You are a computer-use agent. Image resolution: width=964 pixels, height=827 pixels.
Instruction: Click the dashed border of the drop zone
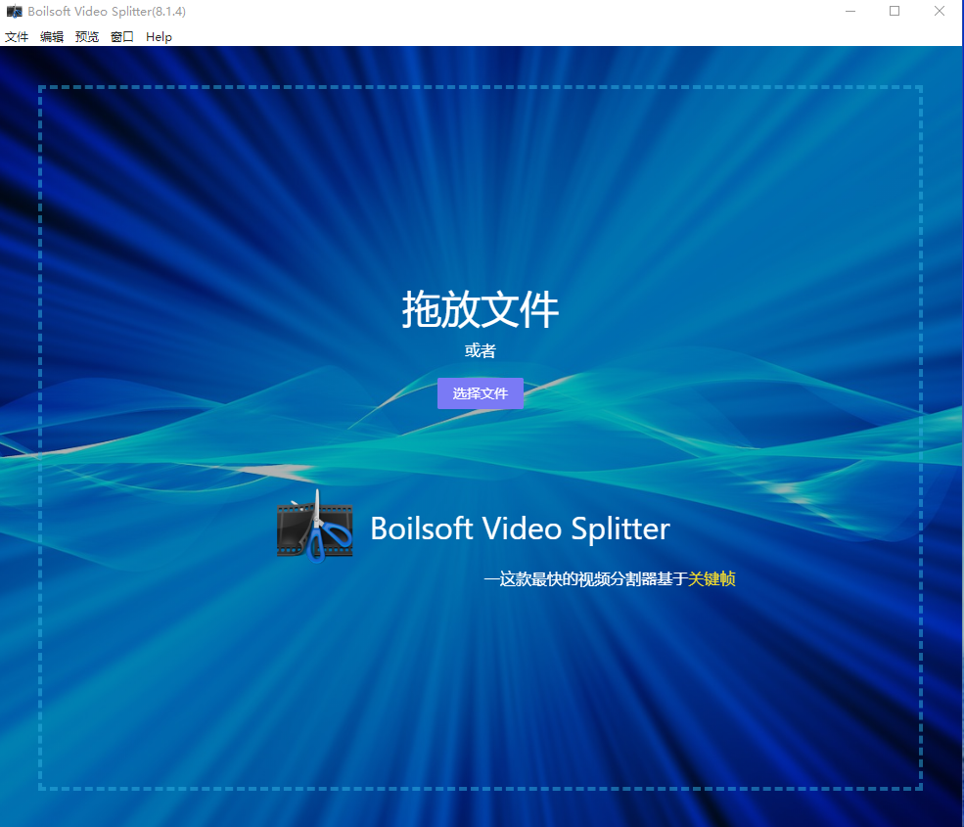point(40,440)
